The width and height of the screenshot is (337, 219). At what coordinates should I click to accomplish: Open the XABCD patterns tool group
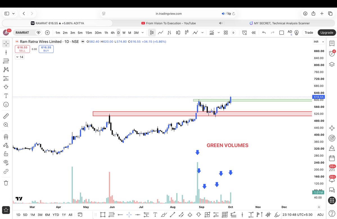click(x=6, y=70)
